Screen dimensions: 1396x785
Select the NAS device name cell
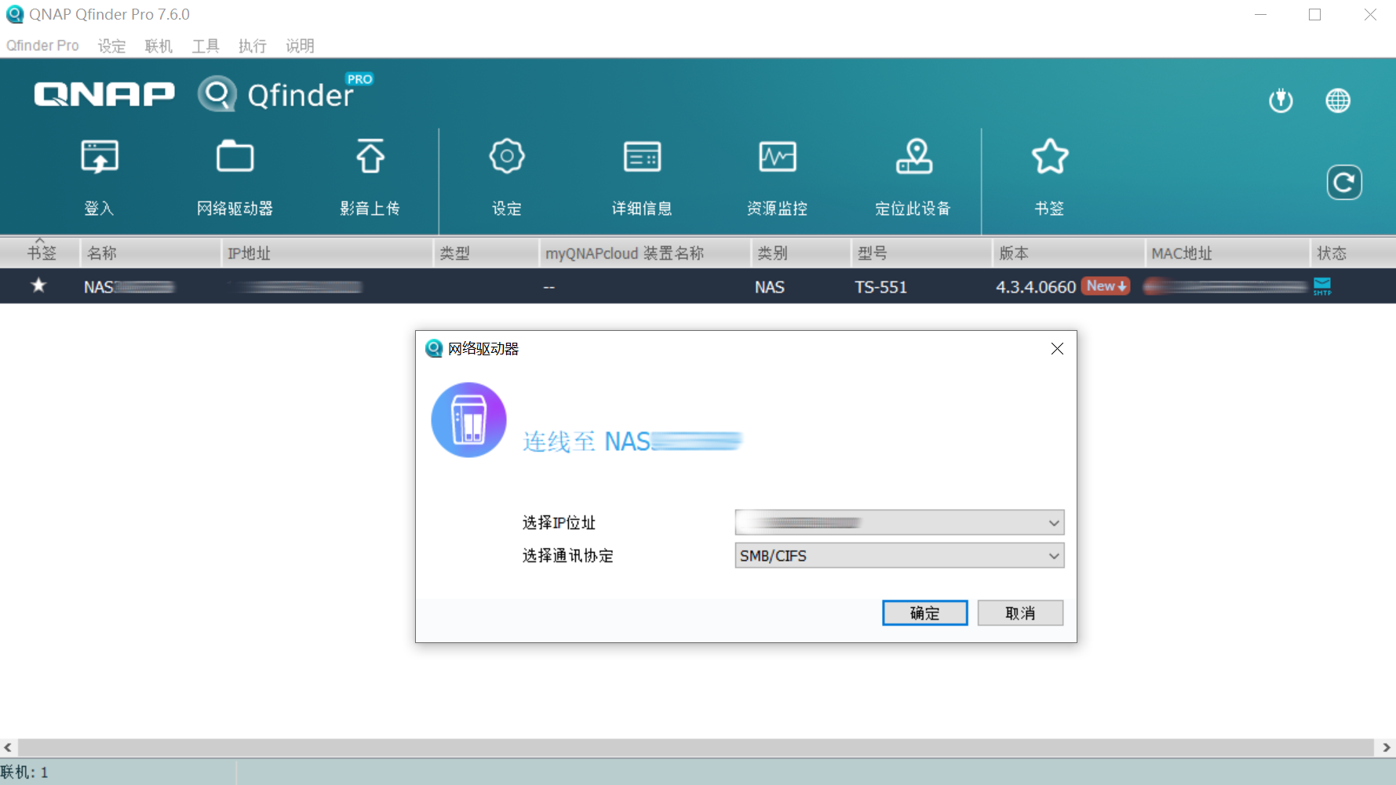point(129,287)
